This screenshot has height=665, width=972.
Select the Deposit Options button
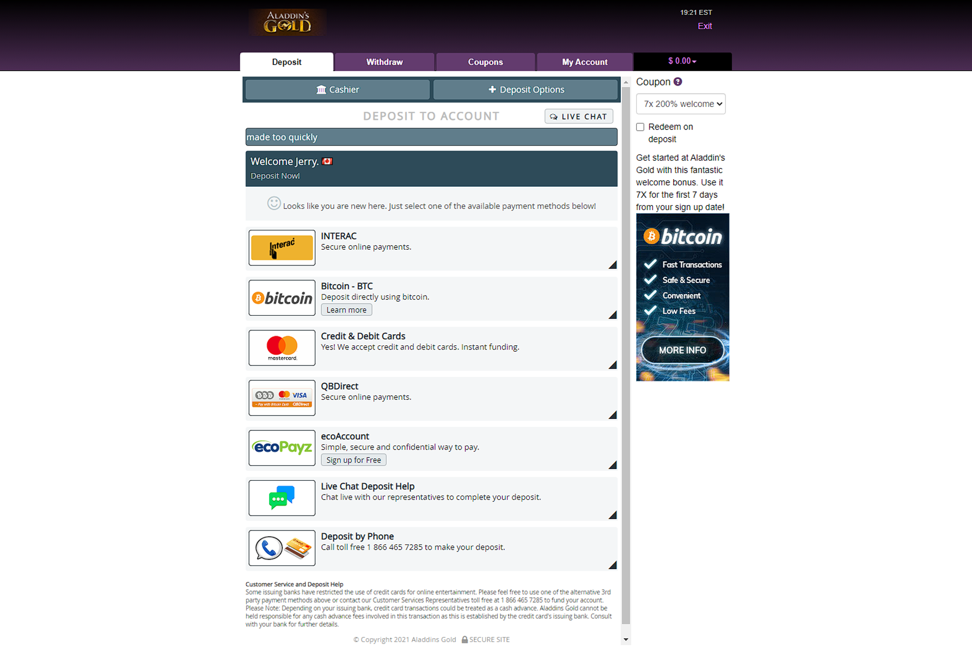[x=525, y=90]
